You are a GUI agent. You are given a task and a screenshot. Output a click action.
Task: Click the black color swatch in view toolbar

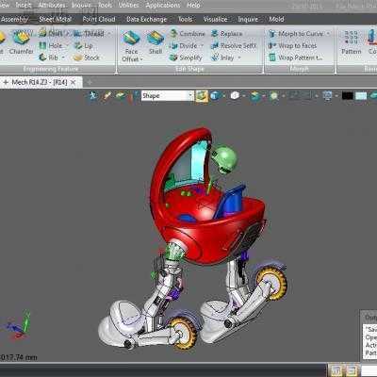(348, 96)
